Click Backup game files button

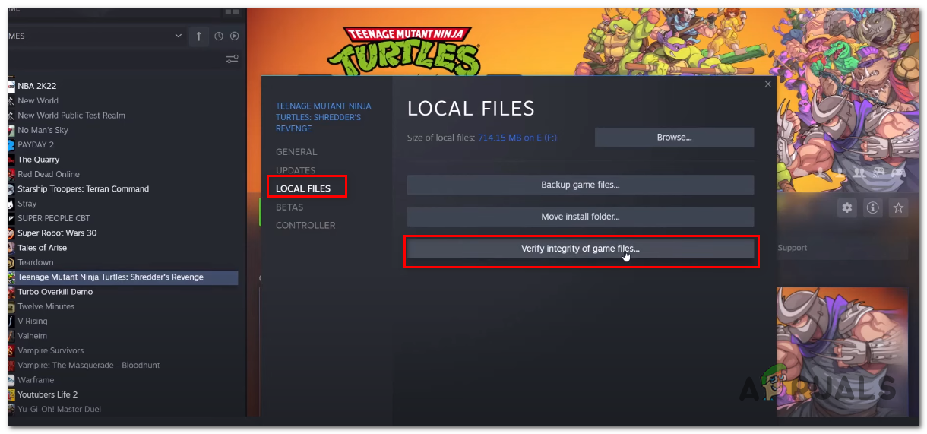tap(581, 185)
